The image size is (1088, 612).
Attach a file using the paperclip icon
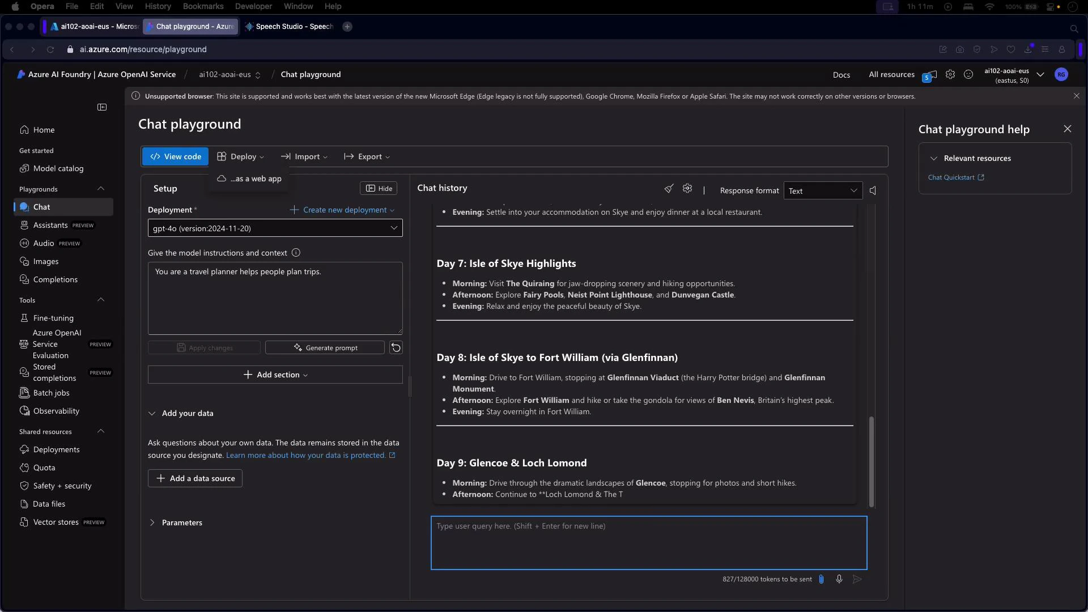pos(822,579)
